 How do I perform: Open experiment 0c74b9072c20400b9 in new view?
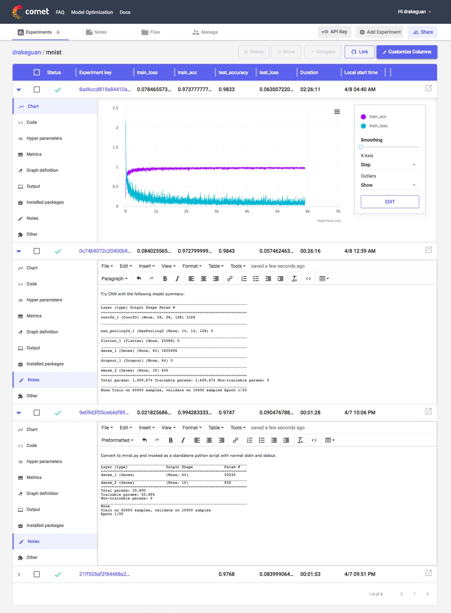pyautogui.click(x=428, y=250)
